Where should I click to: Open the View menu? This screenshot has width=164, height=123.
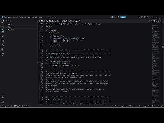[x=21, y=17]
